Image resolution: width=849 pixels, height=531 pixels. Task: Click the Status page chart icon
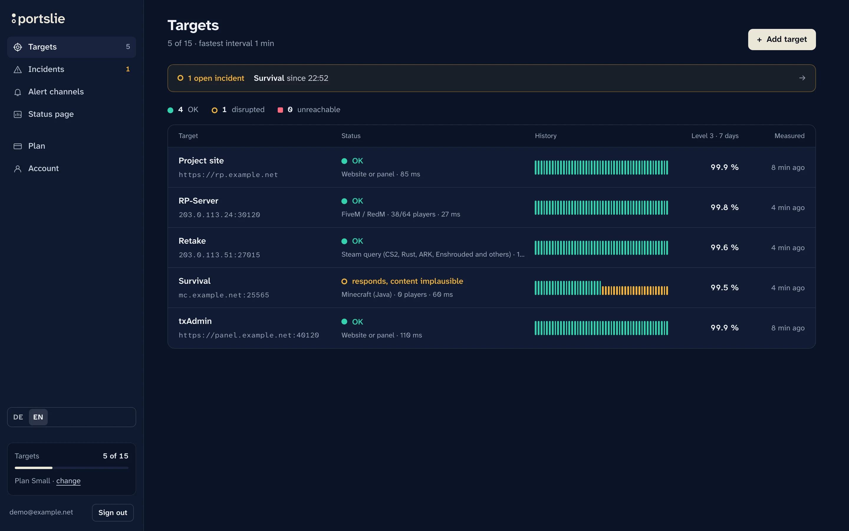[x=18, y=114]
